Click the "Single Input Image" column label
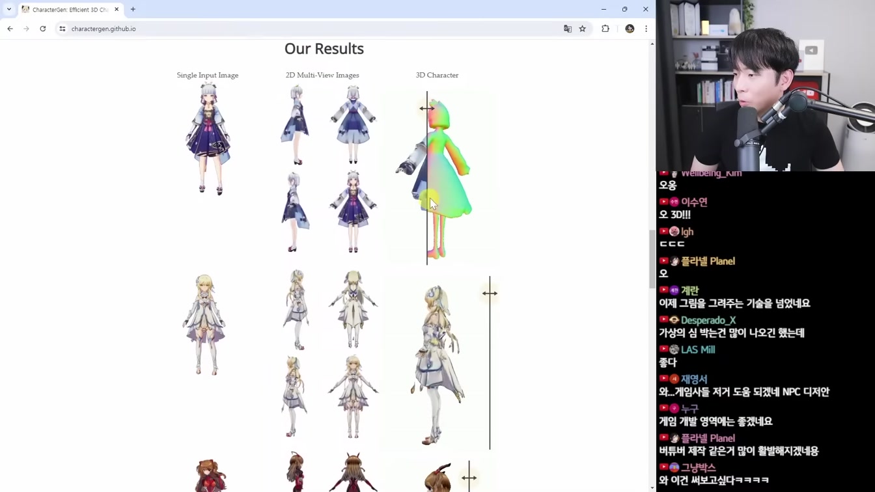875x492 pixels. click(x=208, y=75)
